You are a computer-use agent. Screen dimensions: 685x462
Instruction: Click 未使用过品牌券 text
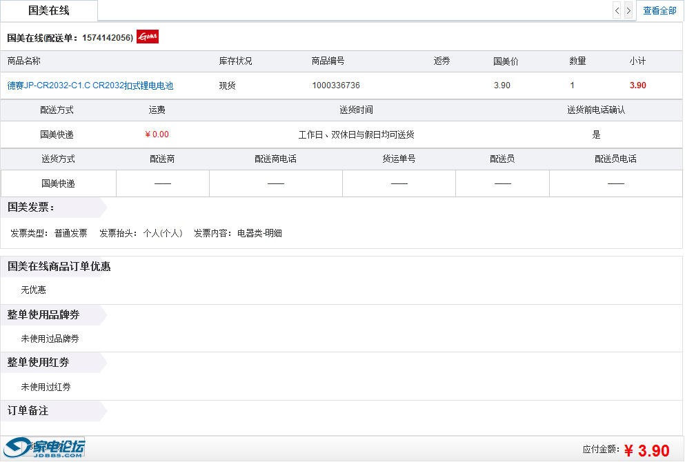50,339
